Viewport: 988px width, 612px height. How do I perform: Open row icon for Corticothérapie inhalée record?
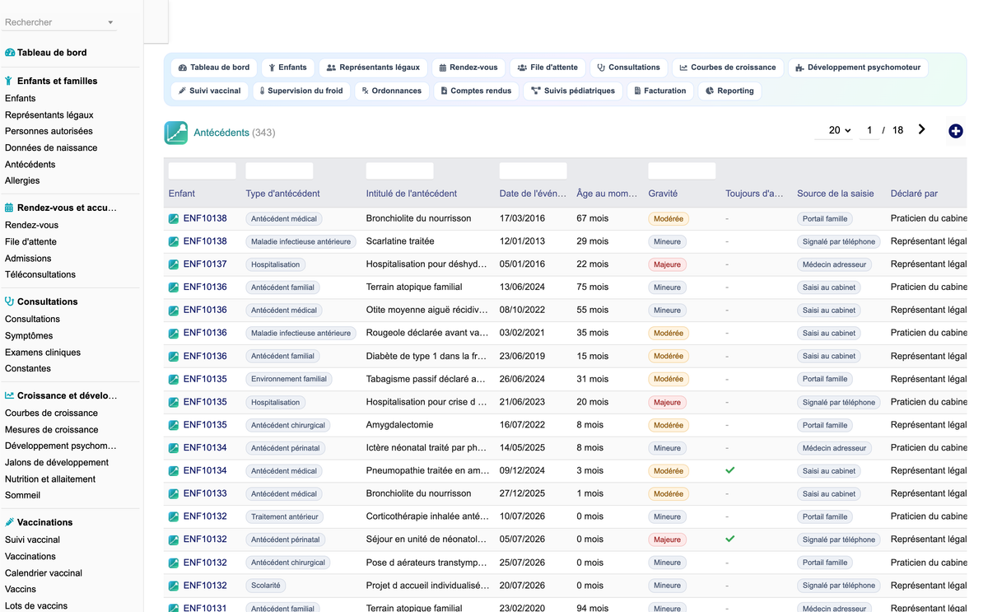[174, 517]
